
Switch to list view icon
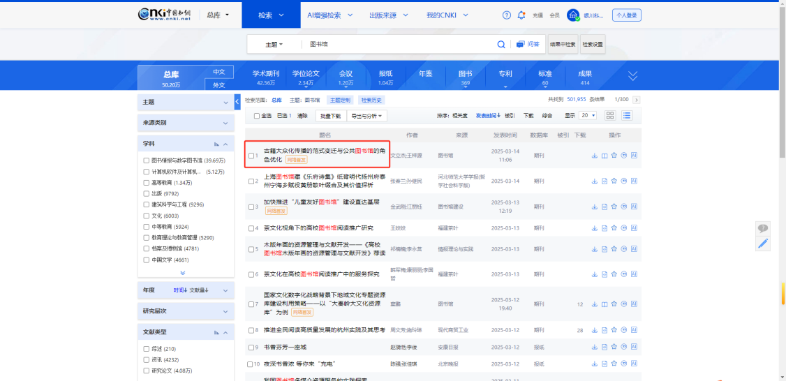click(627, 115)
